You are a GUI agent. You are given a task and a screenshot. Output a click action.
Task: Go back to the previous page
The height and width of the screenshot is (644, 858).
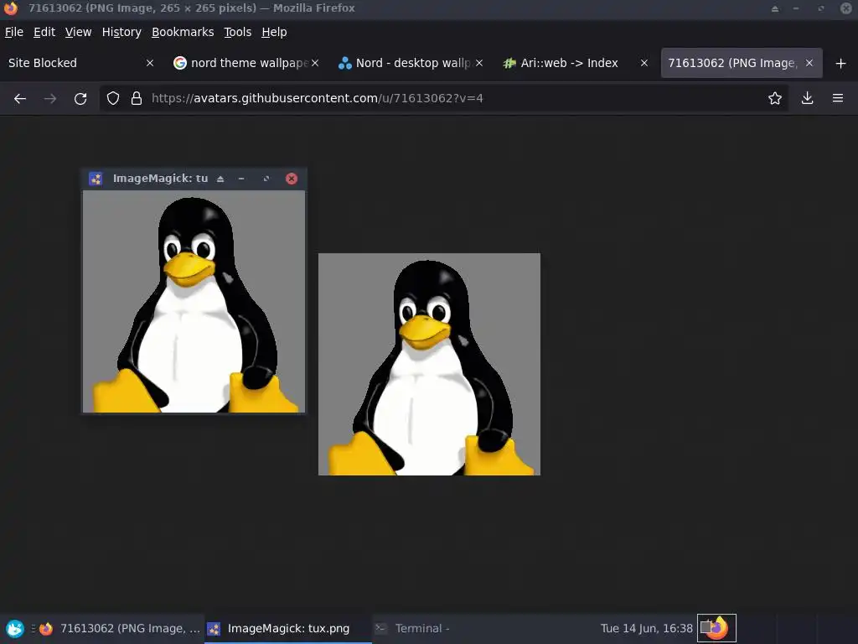coord(20,99)
